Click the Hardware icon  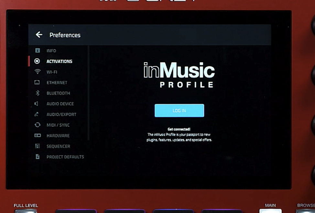point(38,135)
